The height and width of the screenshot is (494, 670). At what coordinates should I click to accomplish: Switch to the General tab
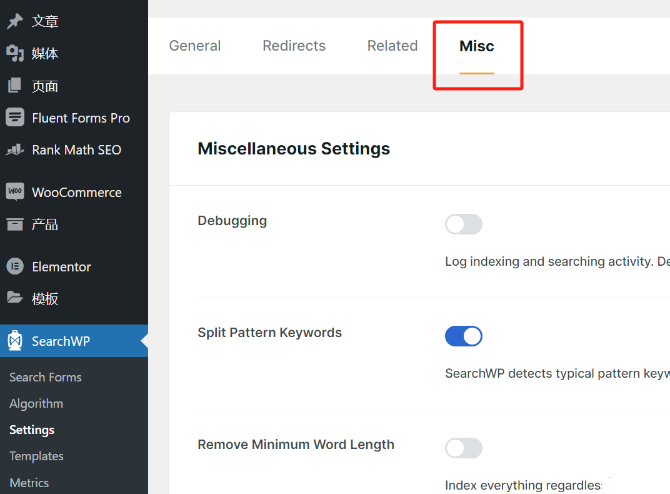click(195, 46)
